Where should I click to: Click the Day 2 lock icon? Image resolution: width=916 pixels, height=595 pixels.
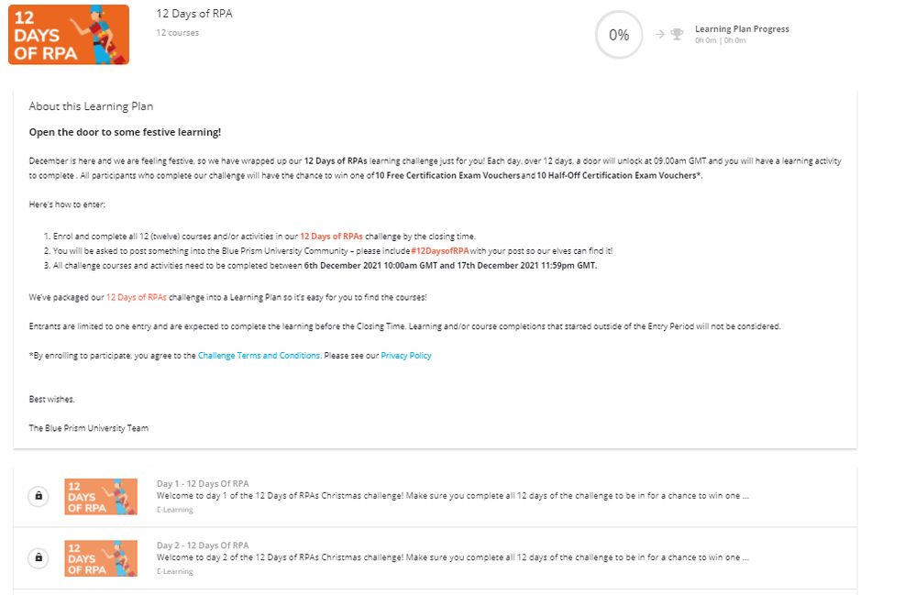click(39, 557)
